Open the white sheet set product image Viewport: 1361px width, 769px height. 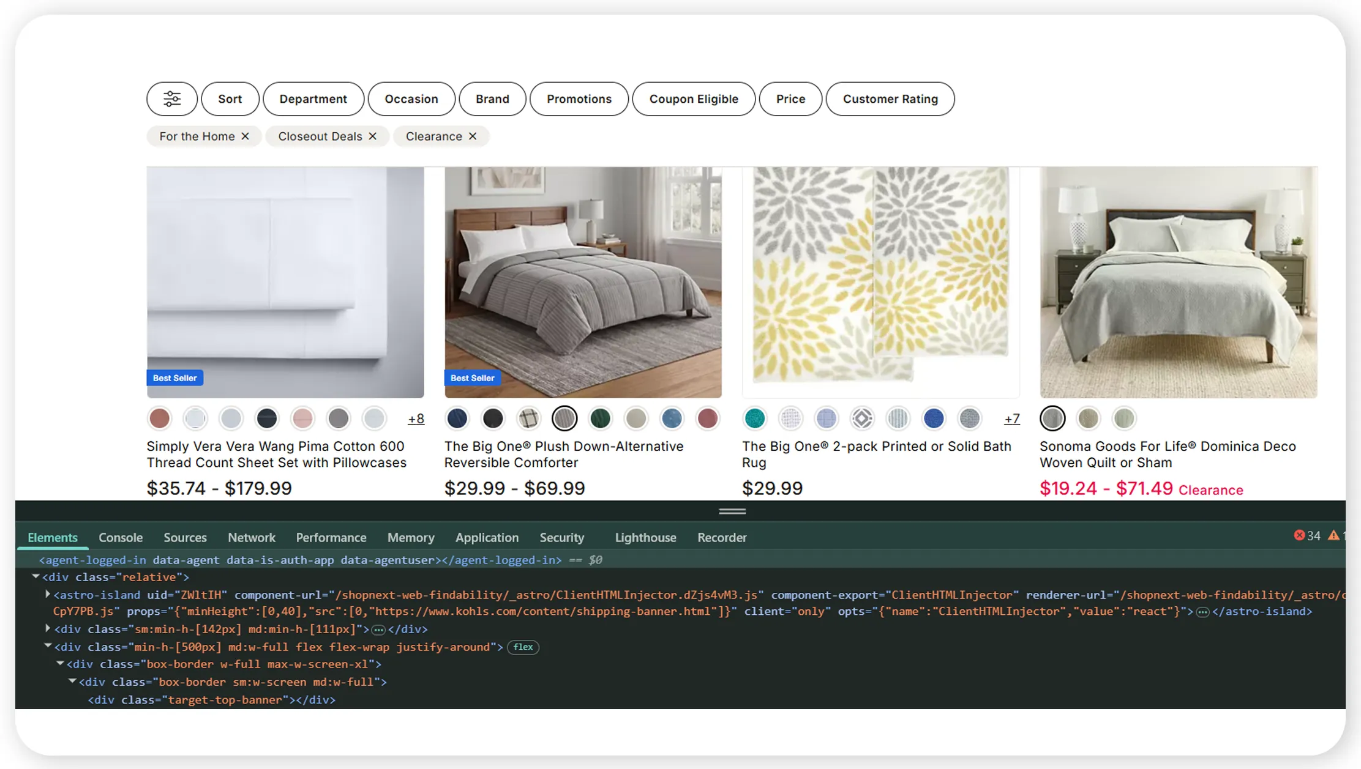click(285, 283)
